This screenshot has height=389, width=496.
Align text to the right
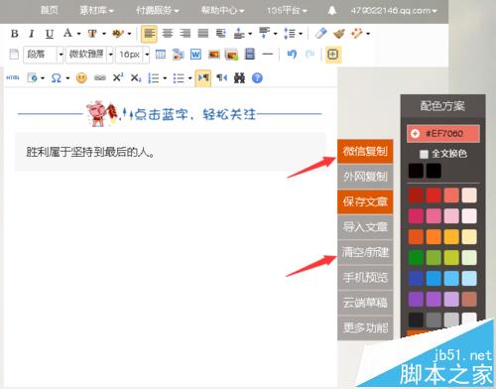tap(186, 34)
